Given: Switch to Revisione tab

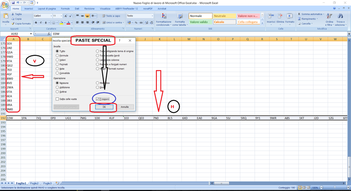Looking at the screenshot, I should pyautogui.click(x=89, y=8).
